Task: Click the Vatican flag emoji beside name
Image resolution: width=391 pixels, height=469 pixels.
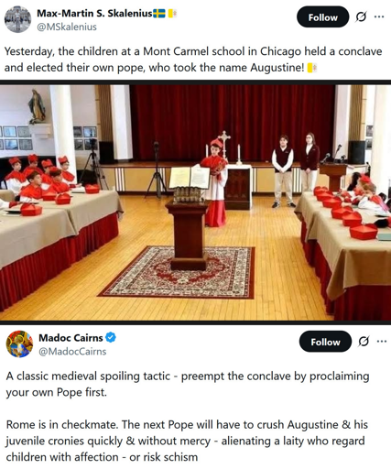Action: (172, 14)
